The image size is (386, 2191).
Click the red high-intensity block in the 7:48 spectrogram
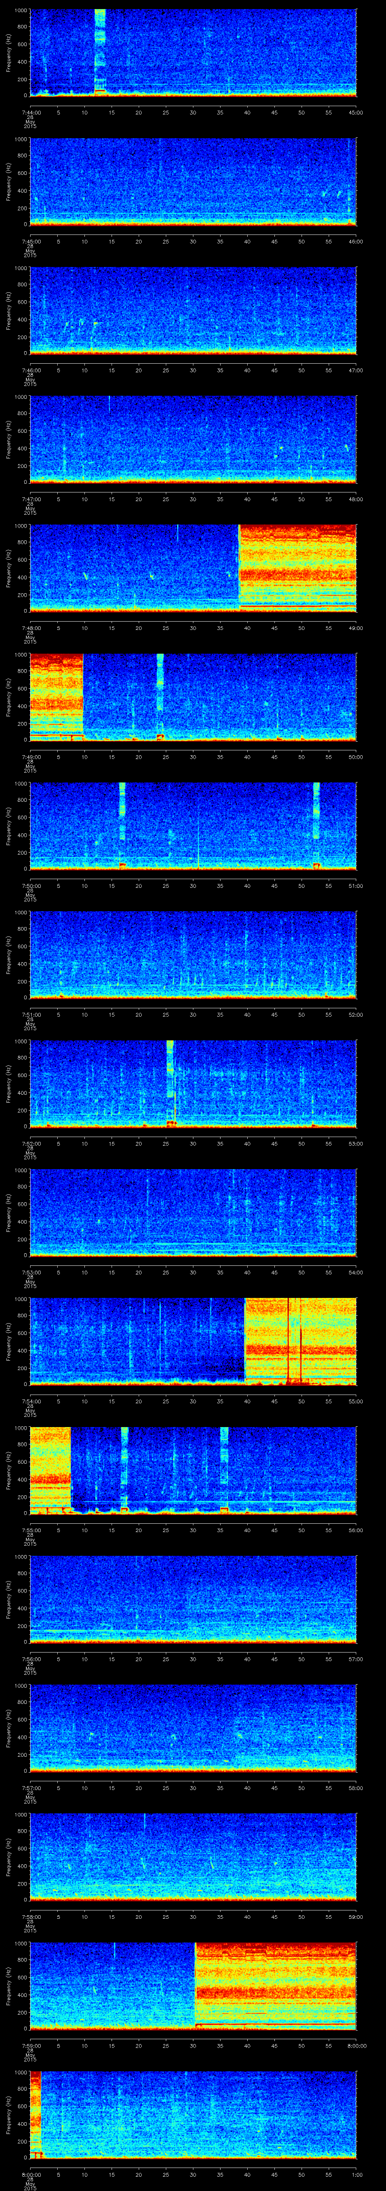click(x=297, y=567)
